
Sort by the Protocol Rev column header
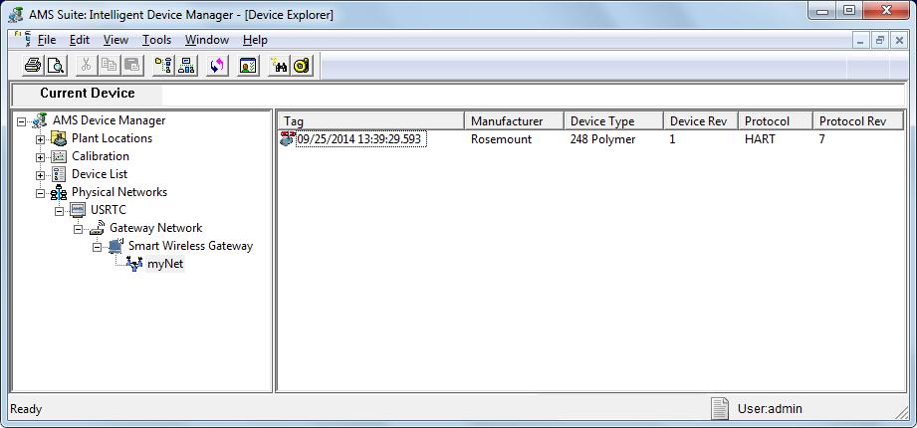858,121
